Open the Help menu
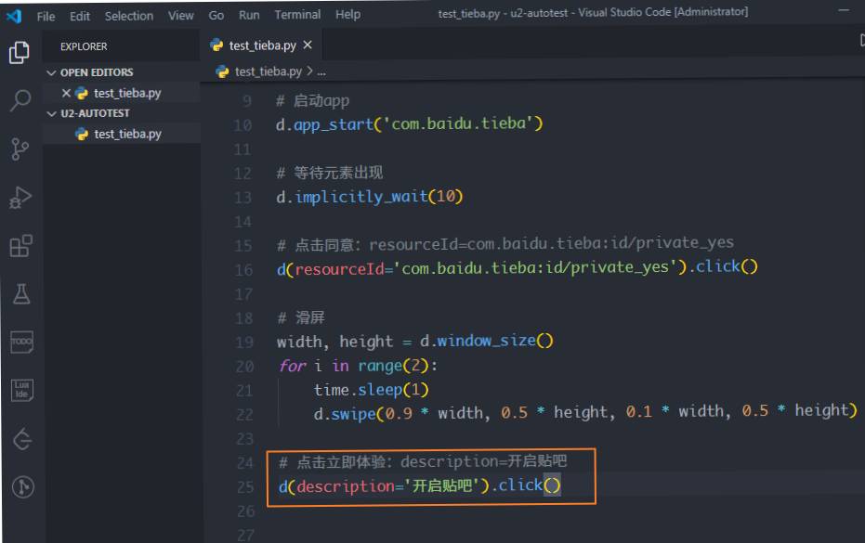Image resolution: width=865 pixels, height=543 pixels. click(x=347, y=15)
